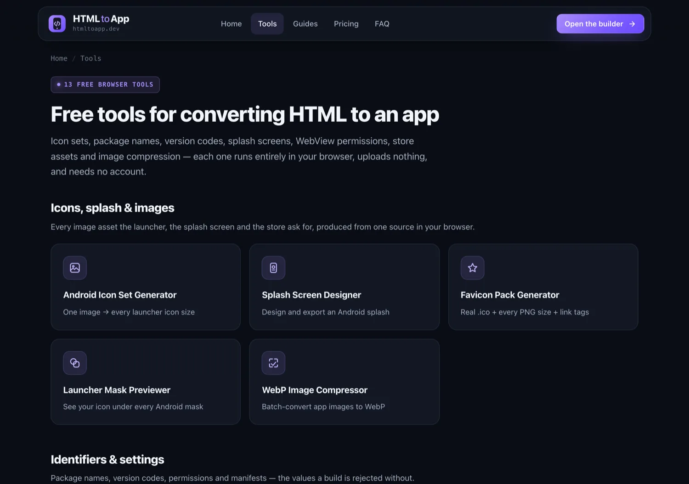
Task: Open the Favicon Pack Generator title
Action: pos(510,295)
